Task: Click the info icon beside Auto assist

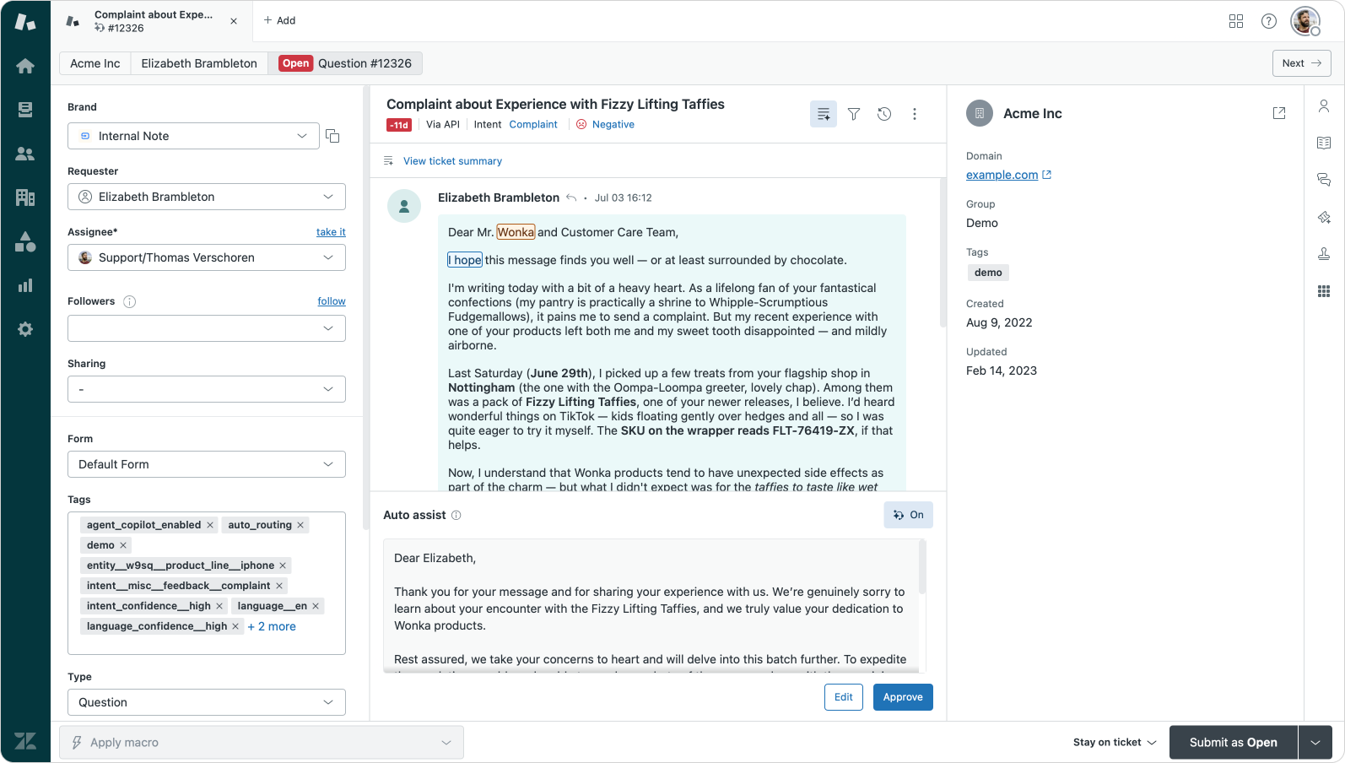Action: (456, 515)
